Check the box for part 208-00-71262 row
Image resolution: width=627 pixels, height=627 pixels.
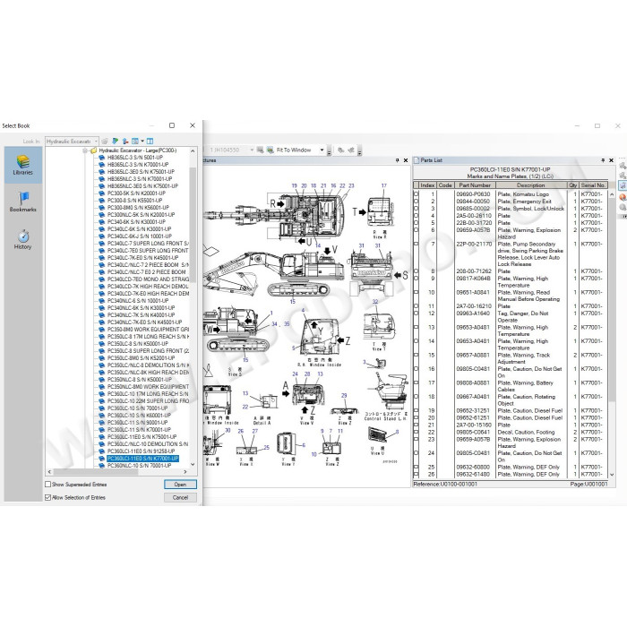click(416, 271)
